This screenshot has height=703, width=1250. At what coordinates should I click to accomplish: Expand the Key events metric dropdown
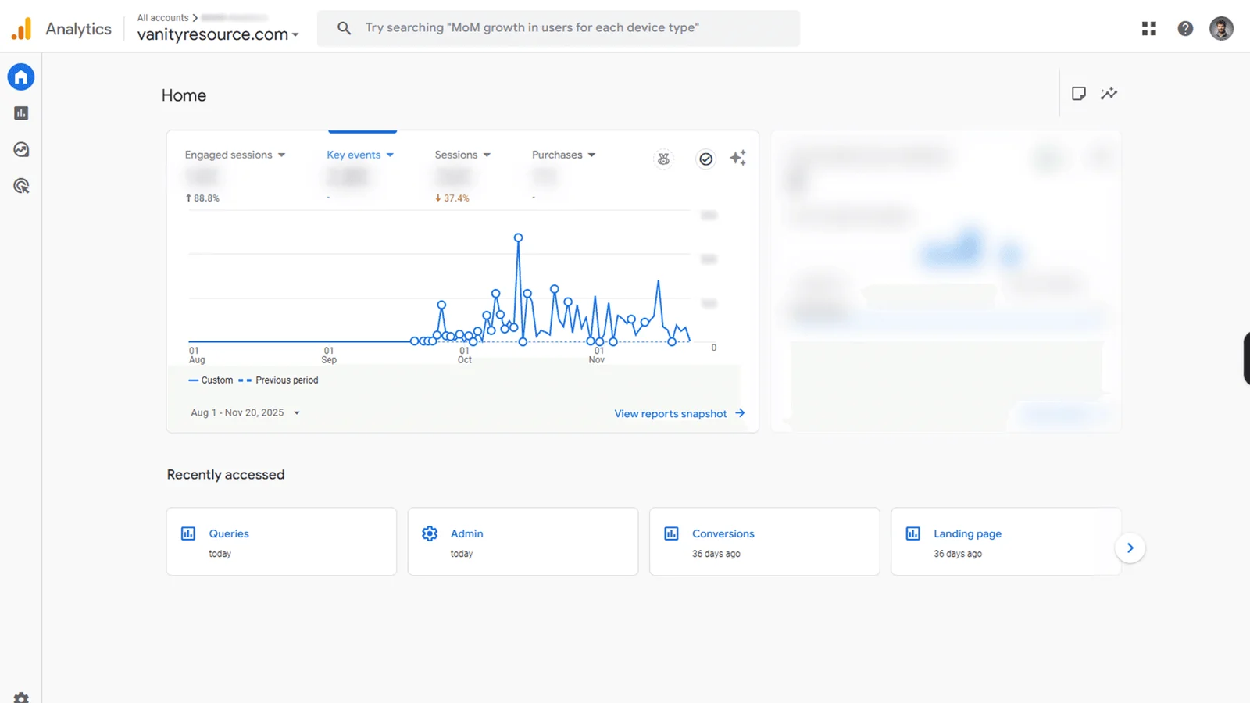click(x=360, y=155)
